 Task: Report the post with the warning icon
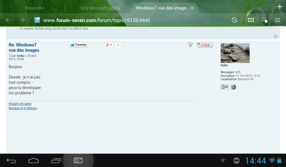[190, 45]
